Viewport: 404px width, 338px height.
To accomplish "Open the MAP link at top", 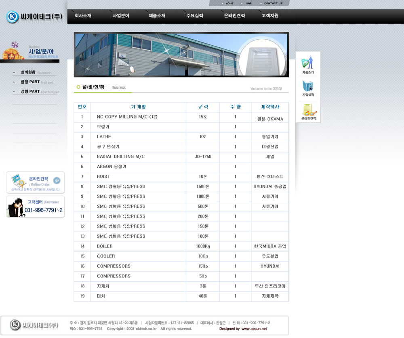I will (248, 3).
